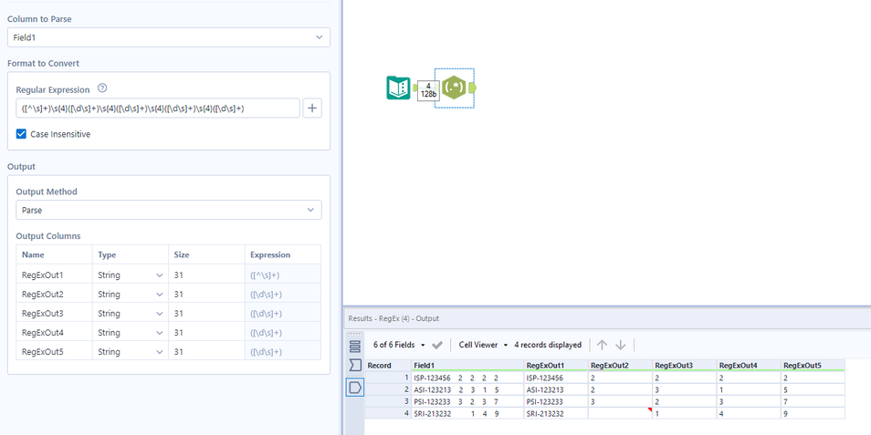Screen dimensions: 871x435
Task: Click the Name column header in Output Columns
Action: [x=55, y=255]
